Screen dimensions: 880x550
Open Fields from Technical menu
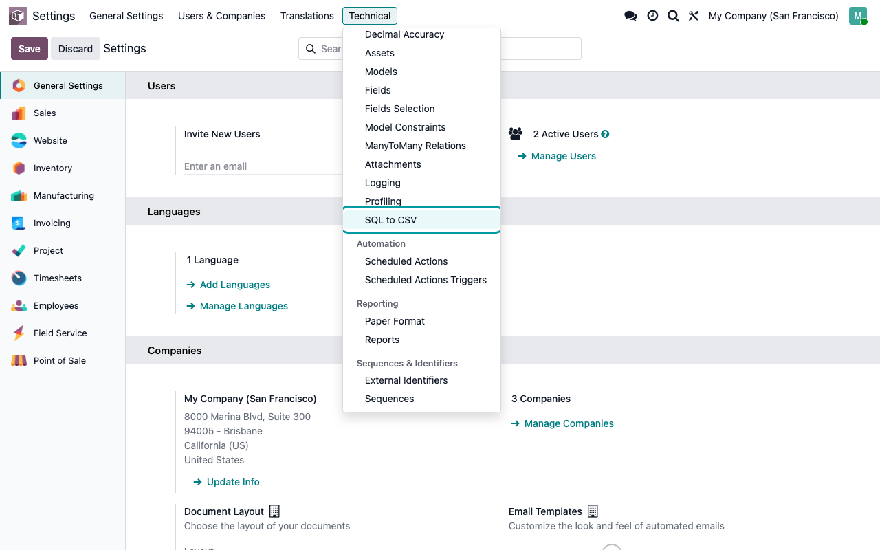pos(421,90)
